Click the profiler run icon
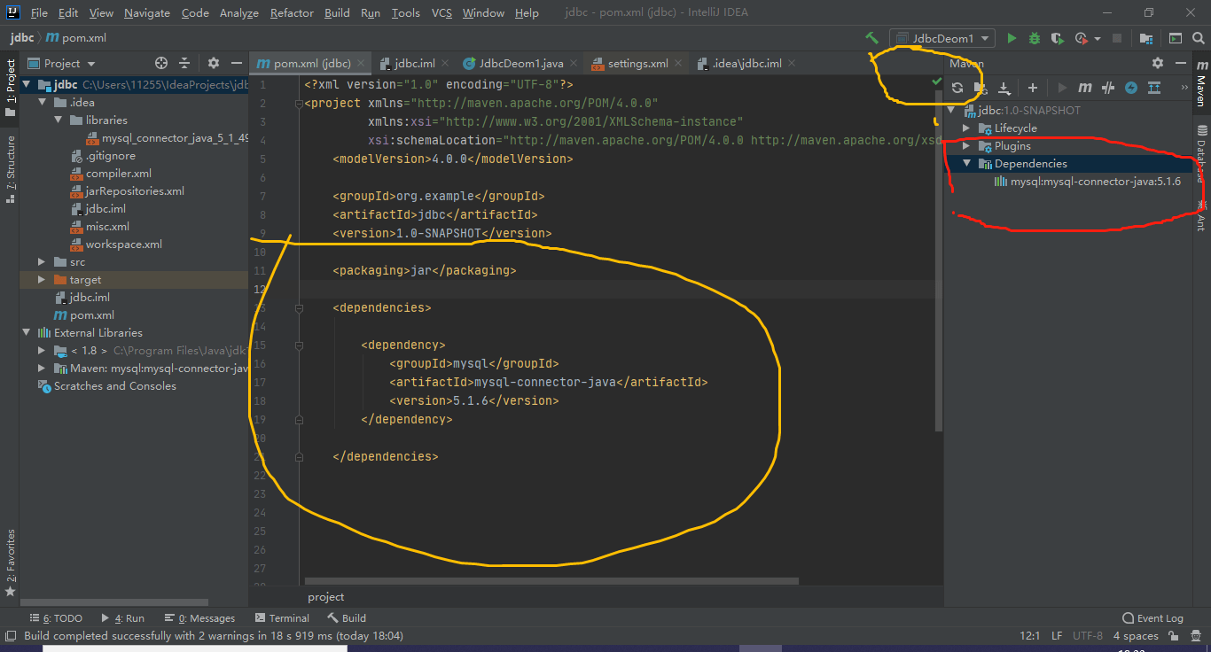Viewport: 1211px width, 652px height. tap(1081, 38)
